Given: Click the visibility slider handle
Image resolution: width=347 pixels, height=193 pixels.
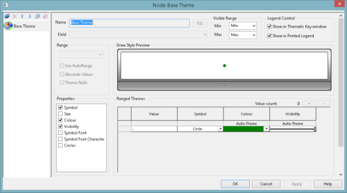Looking at the screenshot, I should [x=315, y=129].
